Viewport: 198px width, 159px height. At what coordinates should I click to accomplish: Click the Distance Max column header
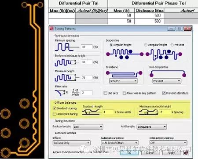149,11
